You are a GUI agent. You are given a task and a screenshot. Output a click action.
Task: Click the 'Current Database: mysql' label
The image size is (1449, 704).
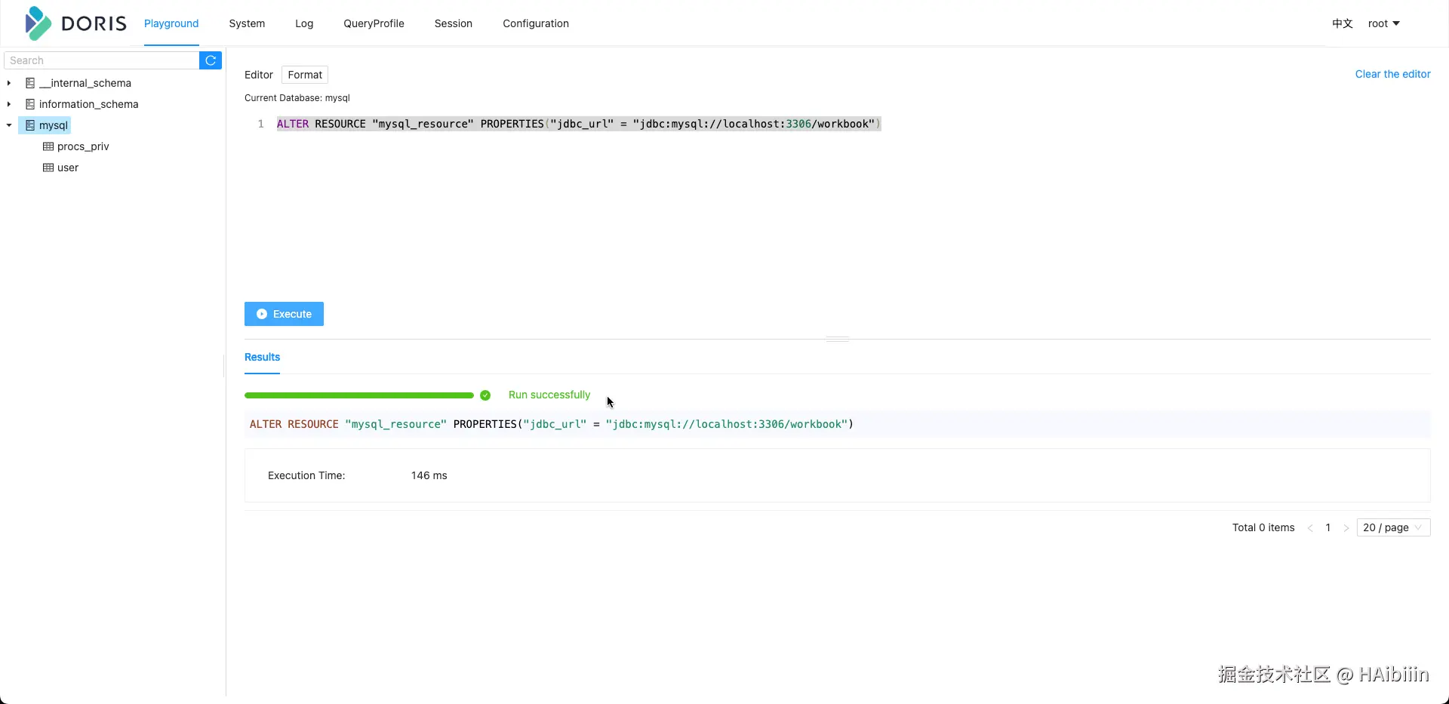tap(297, 98)
